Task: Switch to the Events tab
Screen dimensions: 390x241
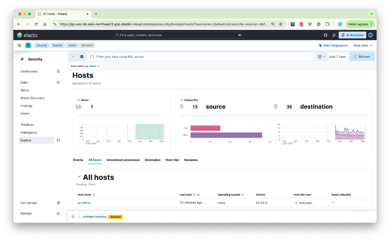Action: [x=78, y=160]
